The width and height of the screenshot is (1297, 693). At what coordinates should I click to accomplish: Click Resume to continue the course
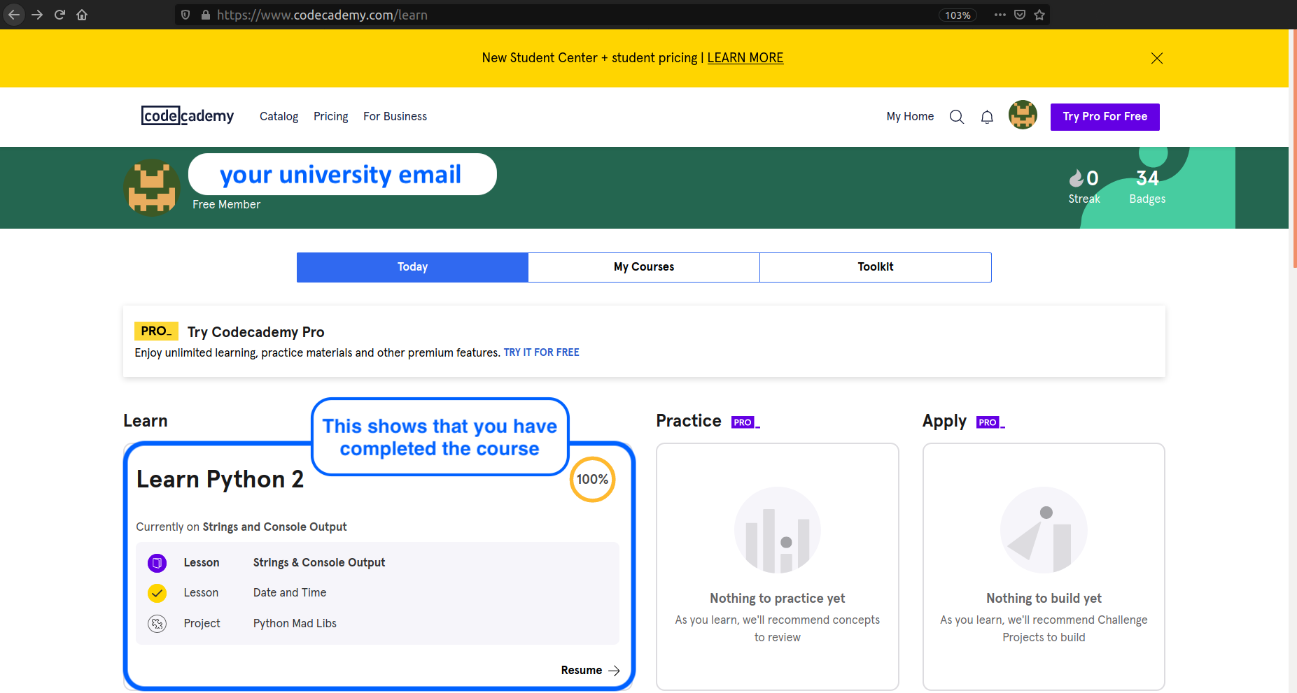(582, 670)
